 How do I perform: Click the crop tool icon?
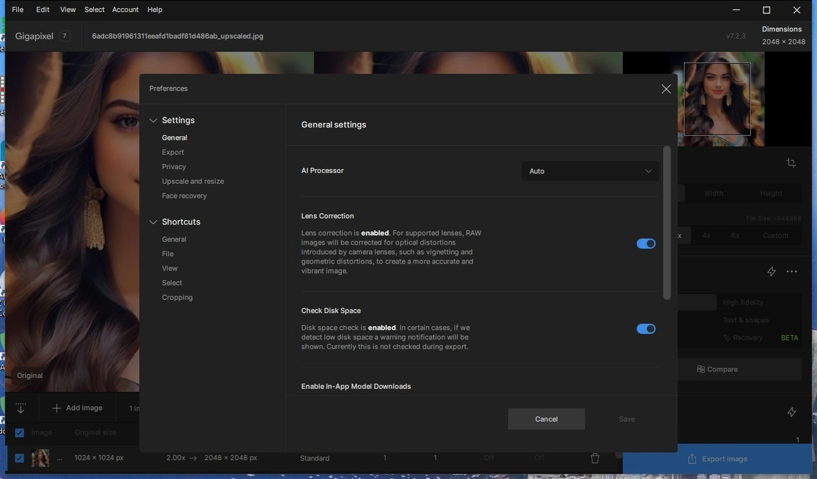tap(790, 163)
